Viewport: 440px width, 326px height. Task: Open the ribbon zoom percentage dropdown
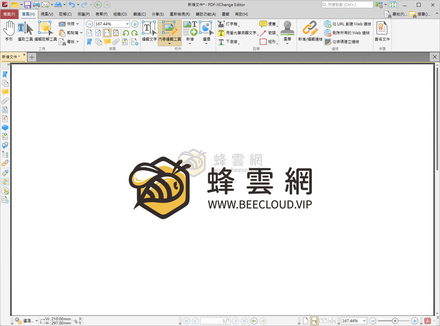[x=127, y=24]
